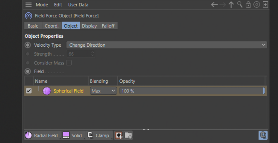The height and width of the screenshot is (143, 278).
Task: Go forward with the right arrow icon
Action: [223, 5]
